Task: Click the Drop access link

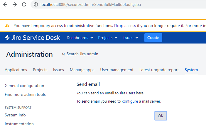Action: 125,26
